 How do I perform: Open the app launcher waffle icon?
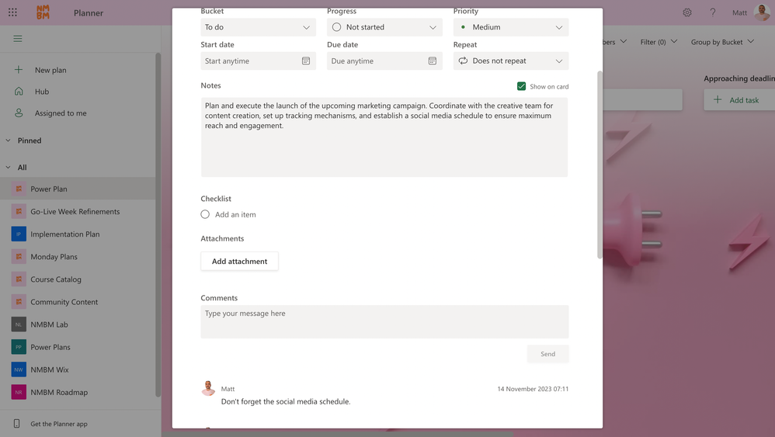point(13,12)
